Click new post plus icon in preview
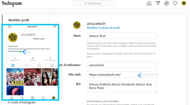Viewport: 190px width, 105px height. pyautogui.click(x=33, y=98)
